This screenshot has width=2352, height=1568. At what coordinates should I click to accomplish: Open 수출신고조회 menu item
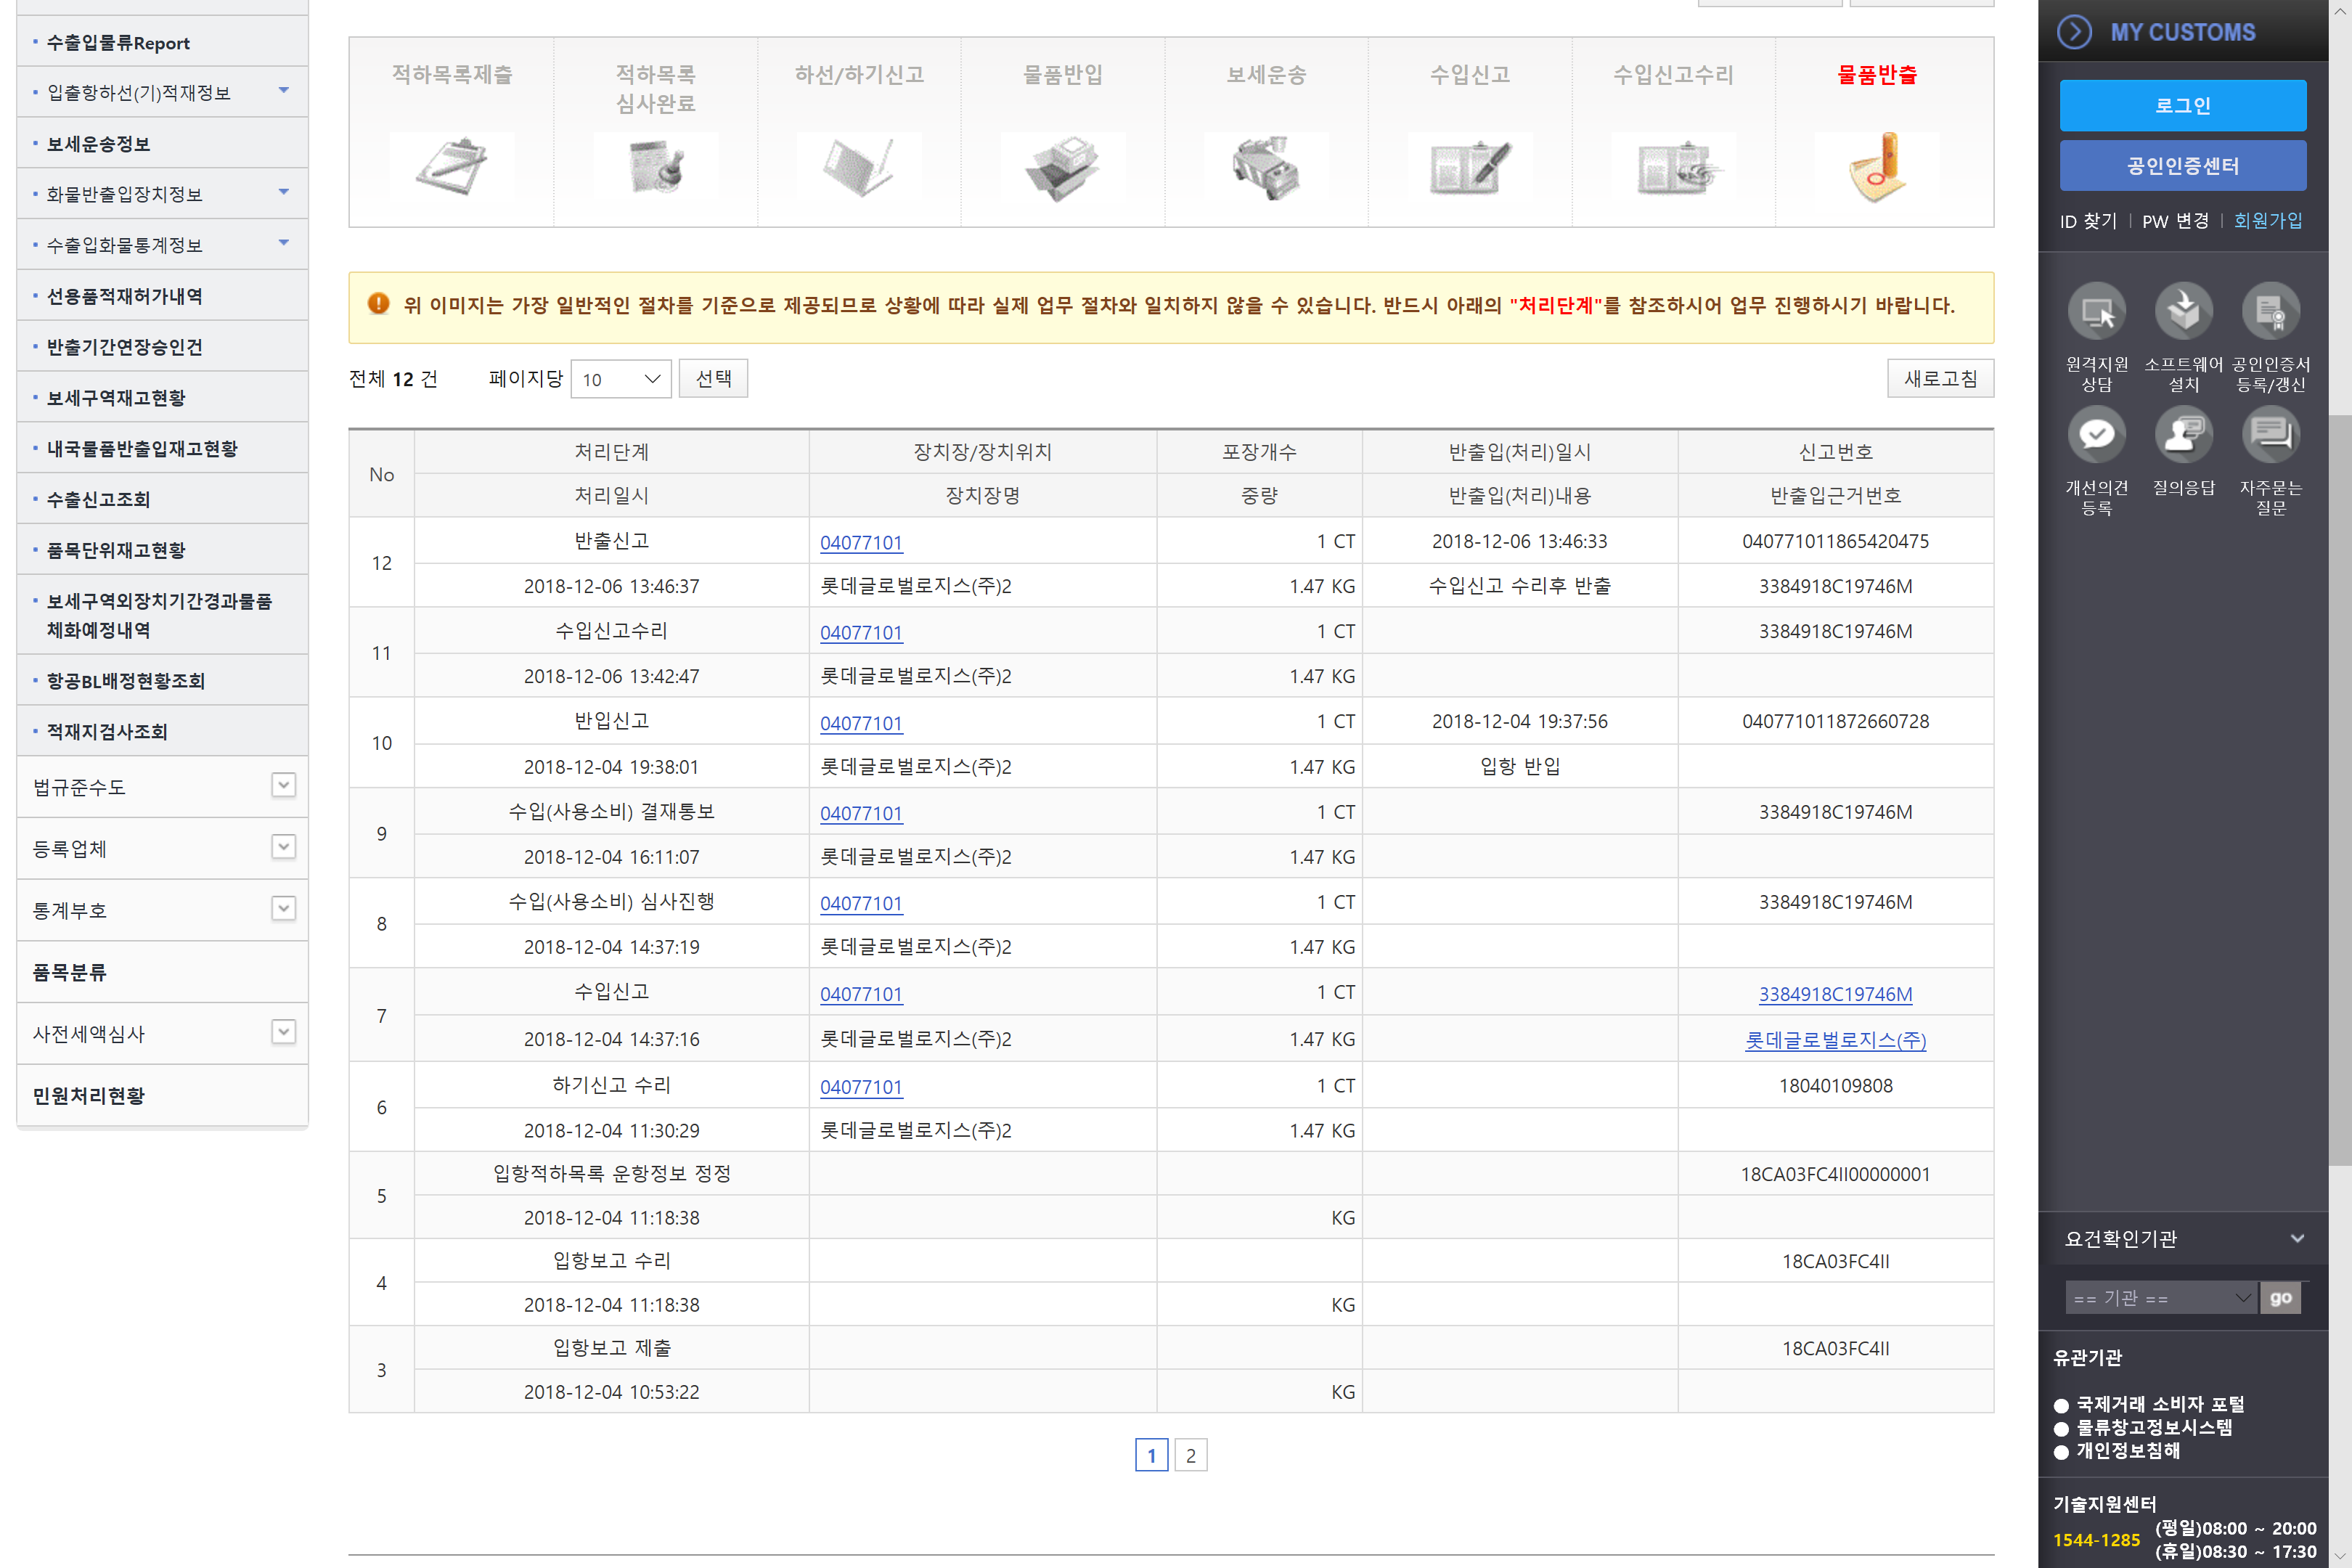click(x=98, y=500)
